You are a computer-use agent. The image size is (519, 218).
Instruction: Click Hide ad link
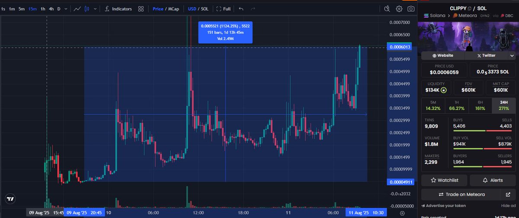(508, 206)
